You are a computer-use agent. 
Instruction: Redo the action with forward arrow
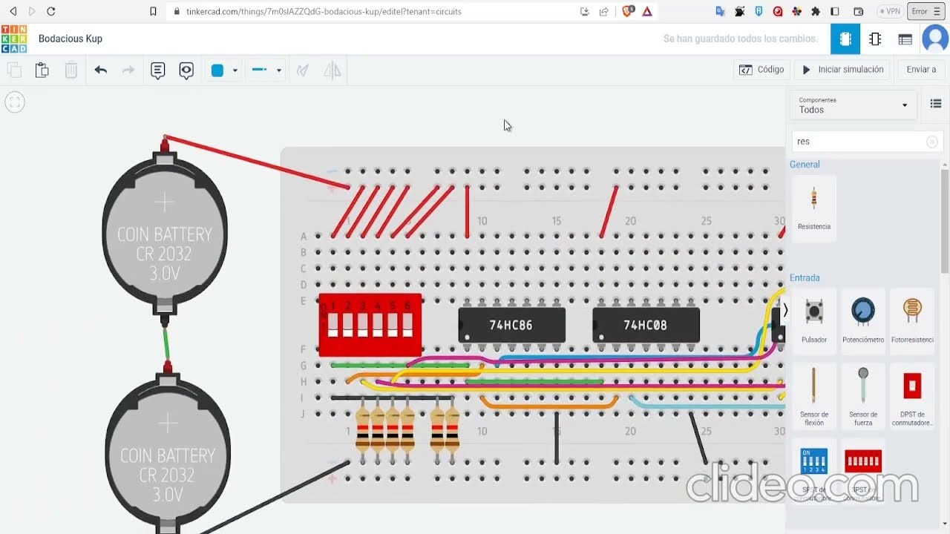[x=128, y=70]
